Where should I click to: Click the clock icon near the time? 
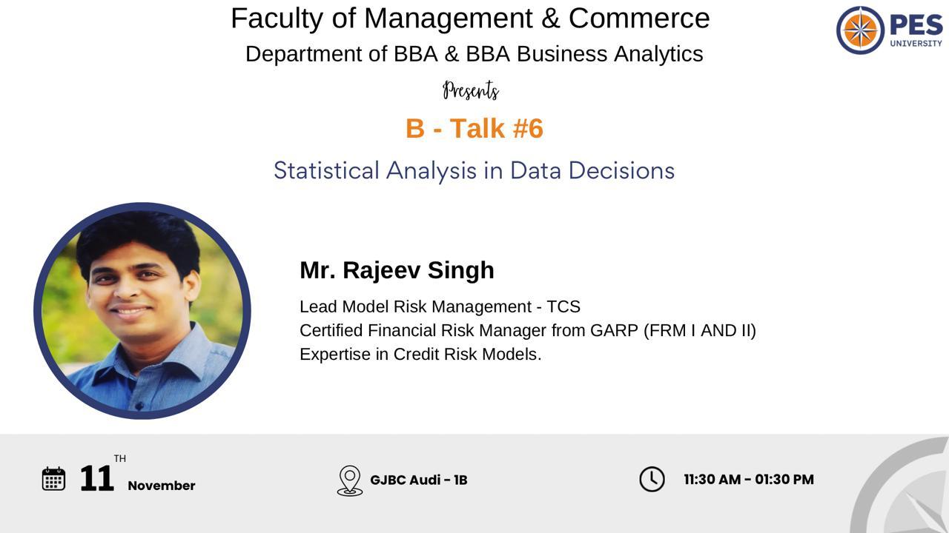point(652,479)
